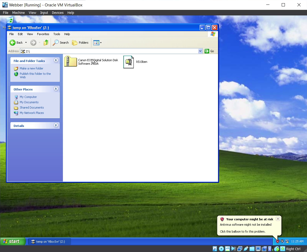Click the red security shield tray icon

277,241
